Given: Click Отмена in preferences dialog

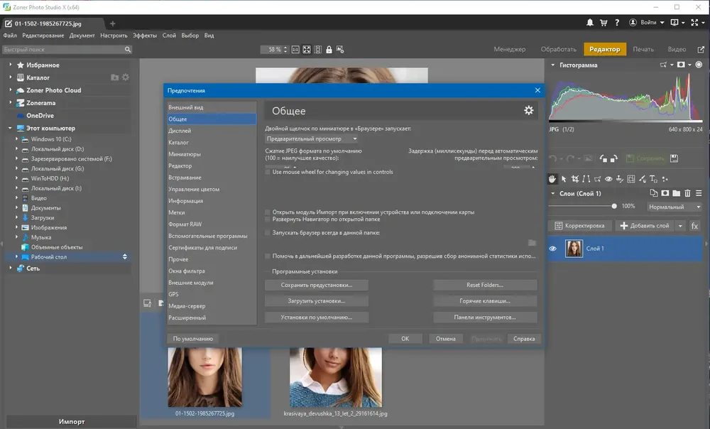Looking at the screenshot, I should coord(446,338).
